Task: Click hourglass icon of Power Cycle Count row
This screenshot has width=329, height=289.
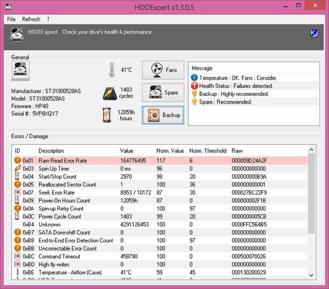Action: [17, 216]
